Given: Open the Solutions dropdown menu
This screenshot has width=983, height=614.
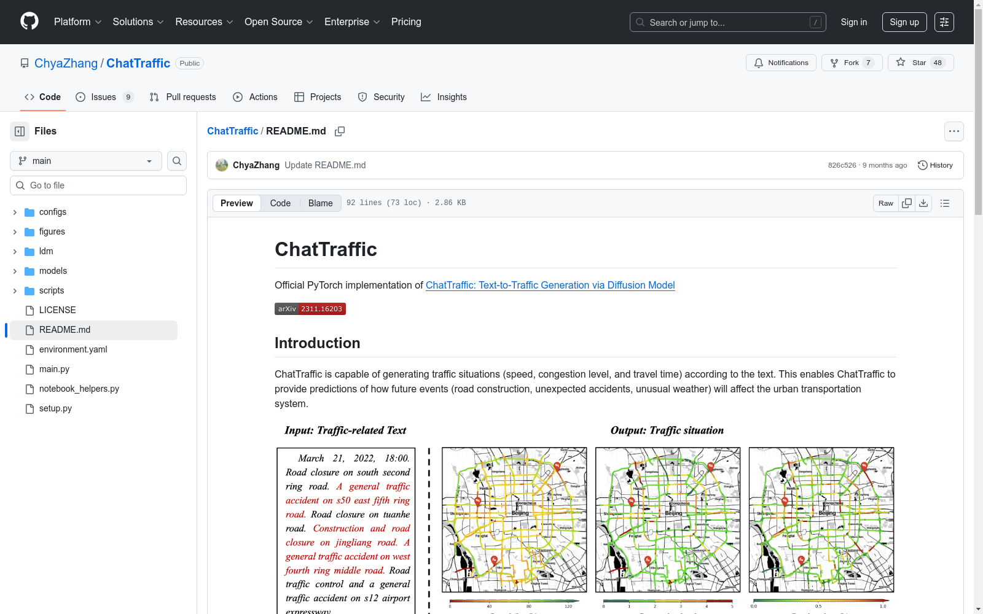Looking at the screenshot, I should (x=138, y=22).
